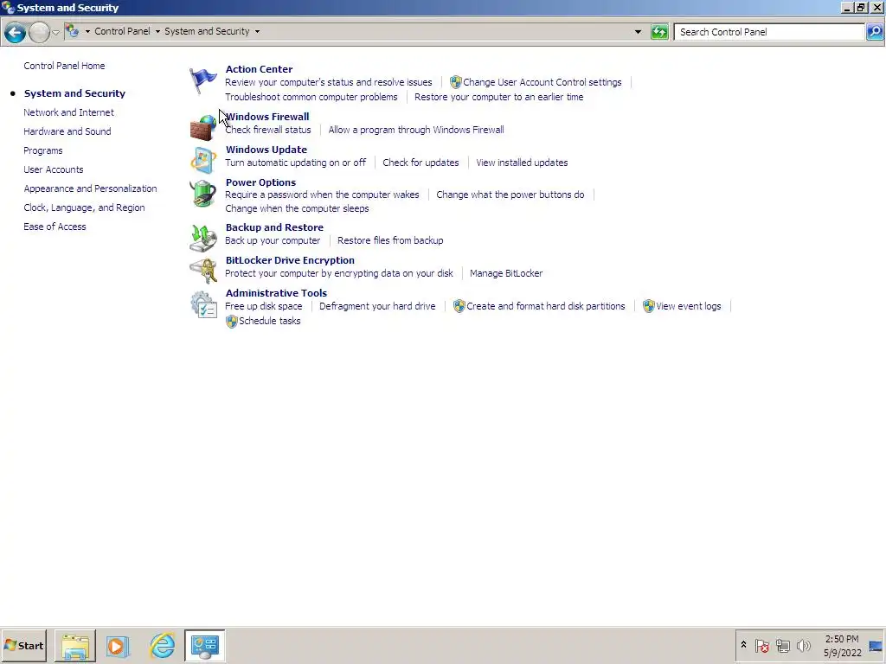Click the Control Panel breadcrumb
This screenshot has width=886, height=664.
coord(122,31)
